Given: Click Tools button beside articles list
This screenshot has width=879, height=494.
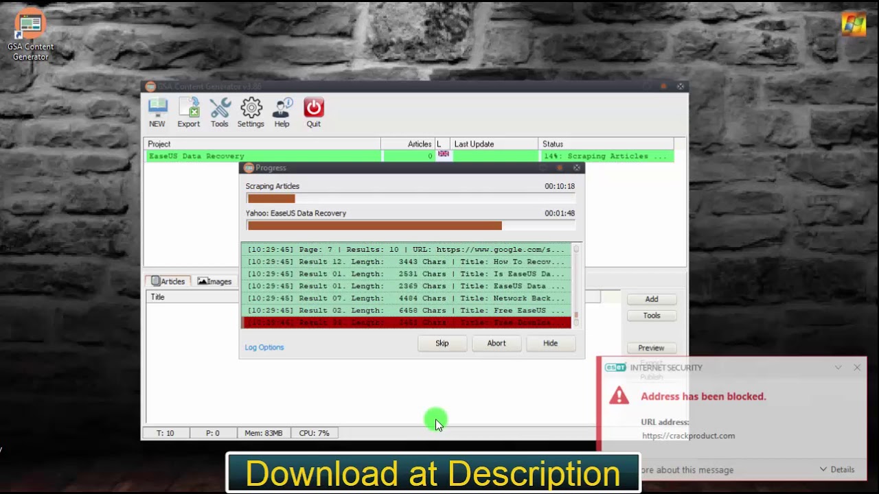Looking at the screenshot, I should tap(652, 316).
